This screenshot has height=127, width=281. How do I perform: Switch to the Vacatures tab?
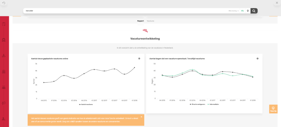150,21
